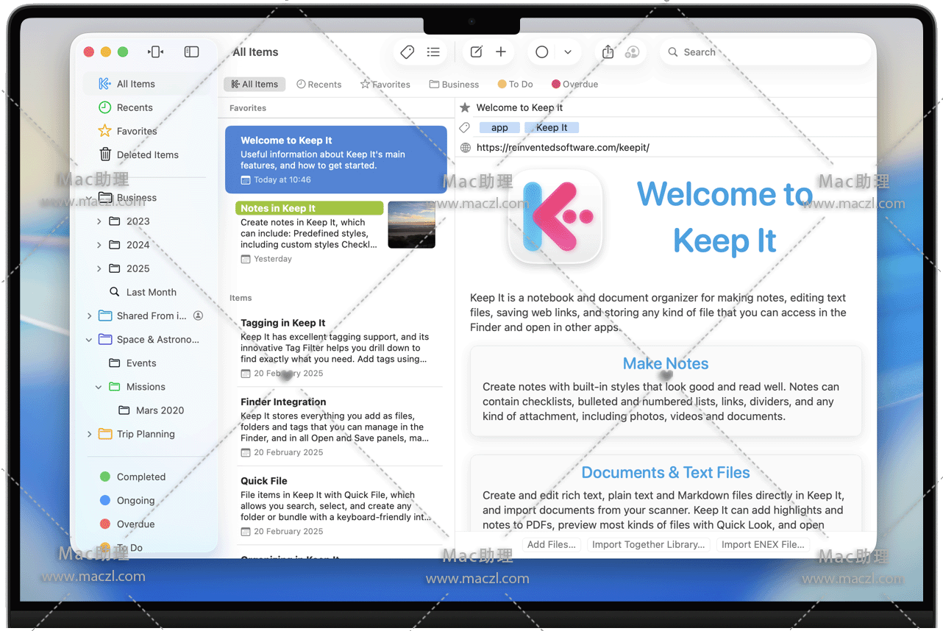Open the label dropdown chevron in toolbar
The height and width of the screenshot is (631, 943).
point(568,52)
